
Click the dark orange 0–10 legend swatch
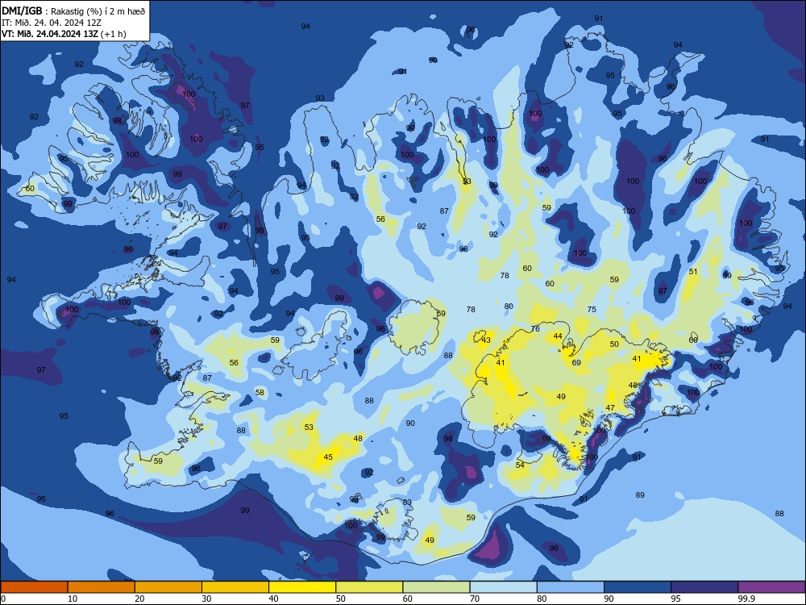tap(34, 587)
